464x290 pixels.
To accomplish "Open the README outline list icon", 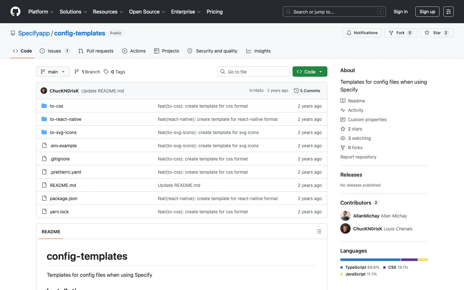I will pos(319,231).
